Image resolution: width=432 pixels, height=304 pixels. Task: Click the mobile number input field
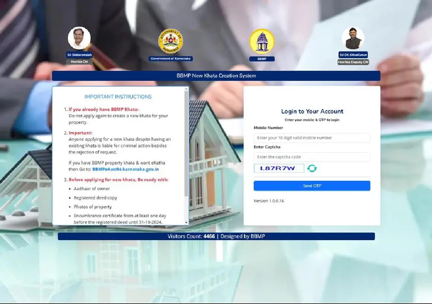click(x=312, y=138)
